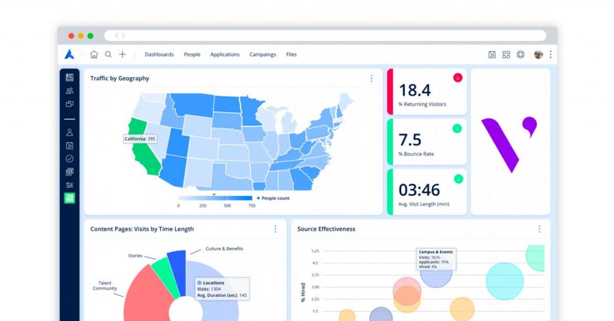The width and height of the screenshot is (614, 321).
Task: Click the help lifebuoy icon
Action: [x=520, y=54]
